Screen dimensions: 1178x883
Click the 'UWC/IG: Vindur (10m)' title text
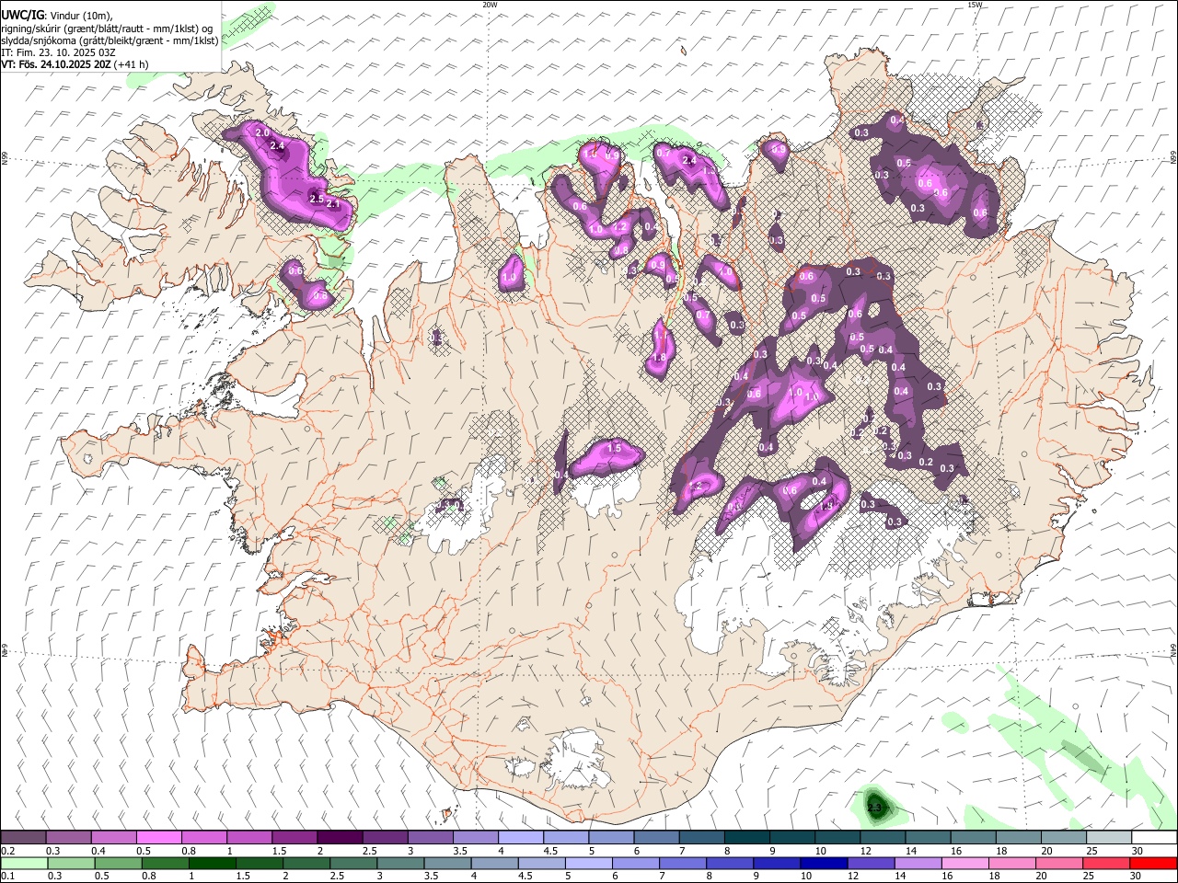(x=56, y=15)
